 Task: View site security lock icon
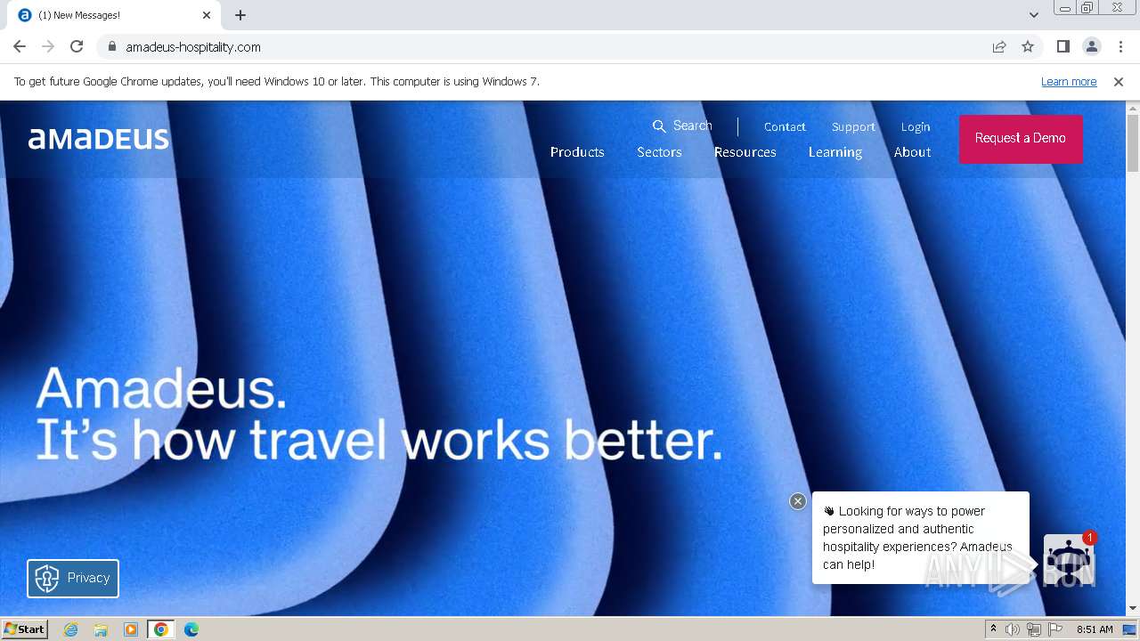click(111, 46)
